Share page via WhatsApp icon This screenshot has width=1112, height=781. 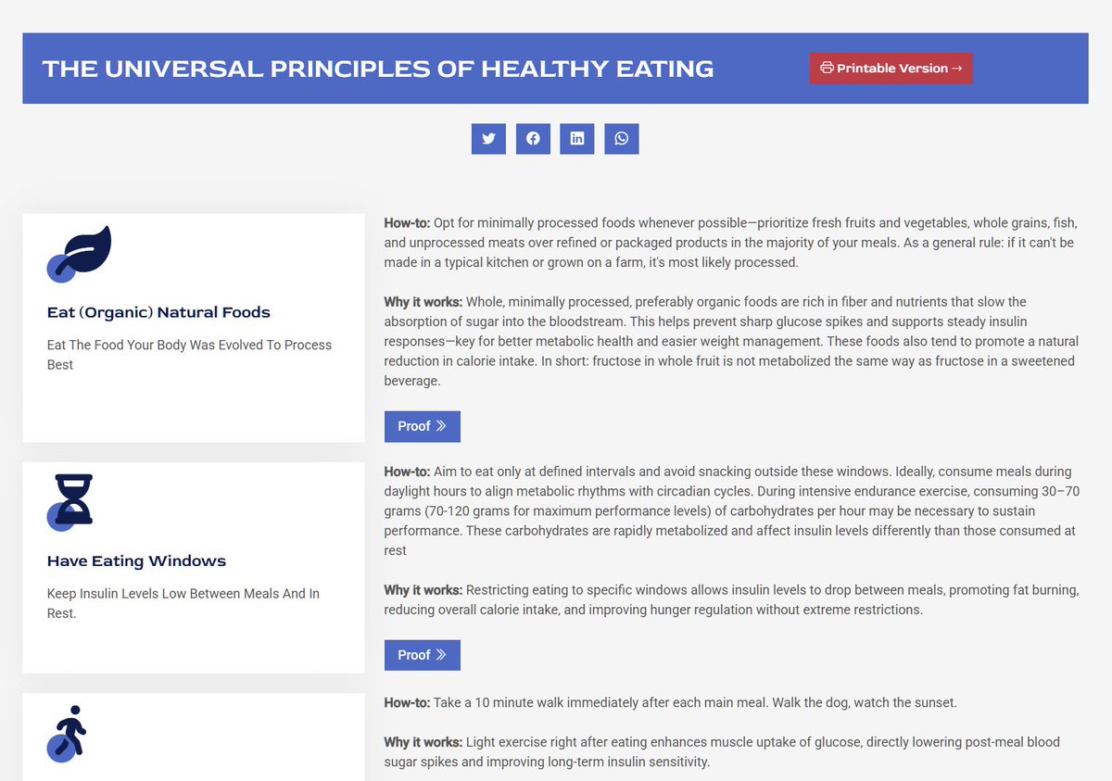coord(622,139)
